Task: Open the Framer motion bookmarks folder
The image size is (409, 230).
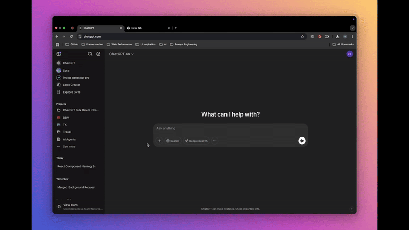Action: [x=93, y=44]
